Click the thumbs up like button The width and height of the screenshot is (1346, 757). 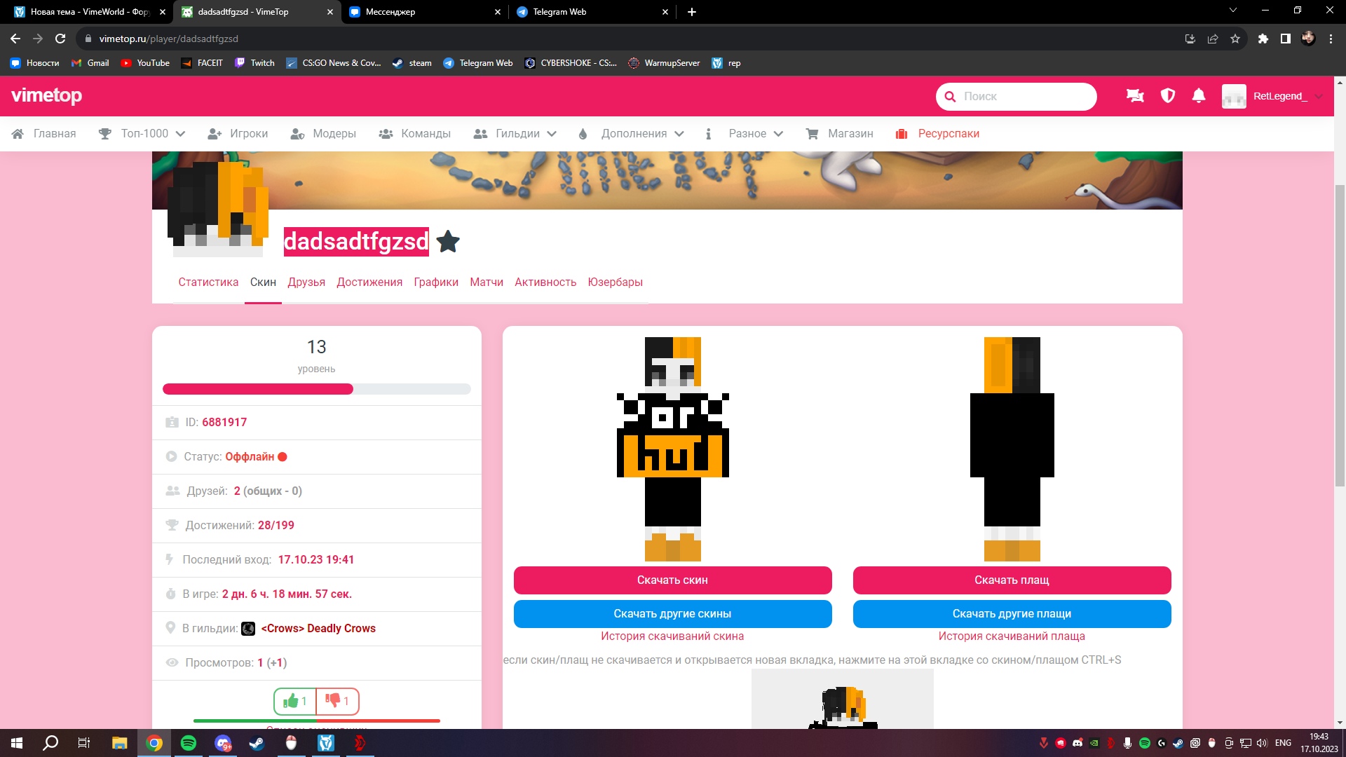295,701
